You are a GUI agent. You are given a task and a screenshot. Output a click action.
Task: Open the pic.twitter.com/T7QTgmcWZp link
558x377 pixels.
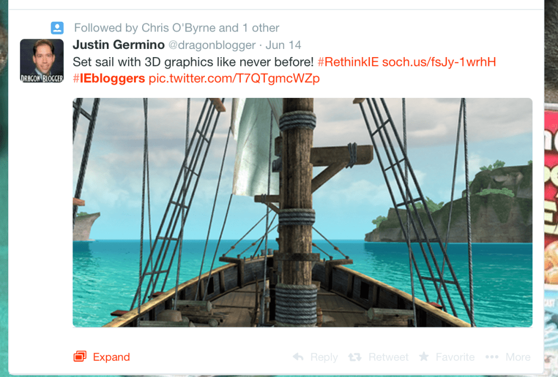point(234,78)
